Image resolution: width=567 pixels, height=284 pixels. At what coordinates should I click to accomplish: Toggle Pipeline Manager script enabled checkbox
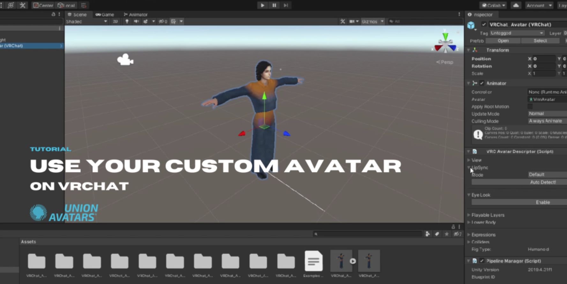(482, 261)
